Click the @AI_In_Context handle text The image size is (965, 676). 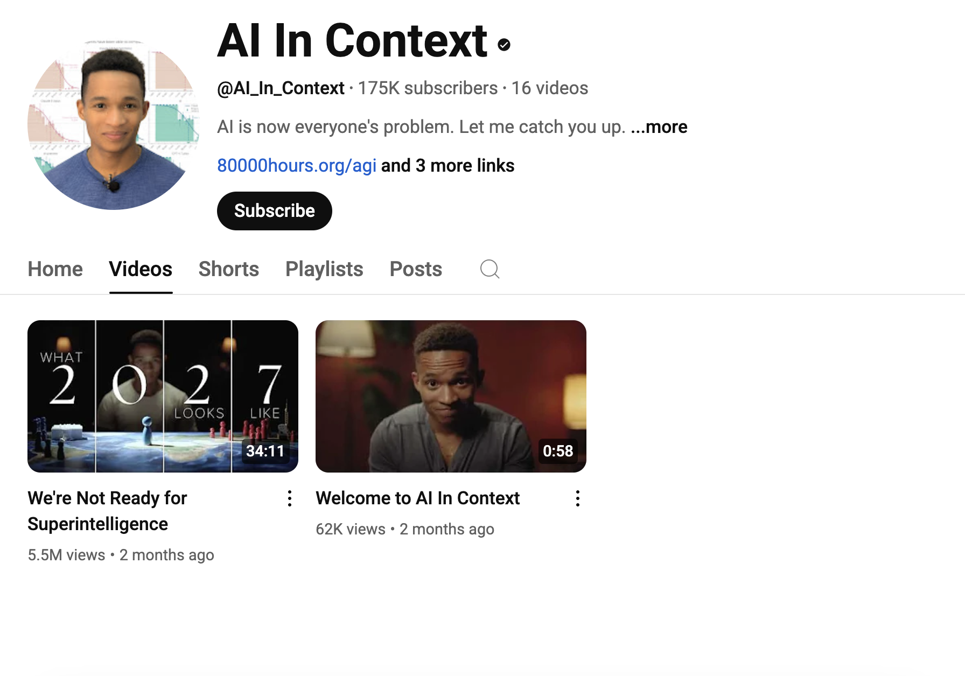tap(281, 88)
